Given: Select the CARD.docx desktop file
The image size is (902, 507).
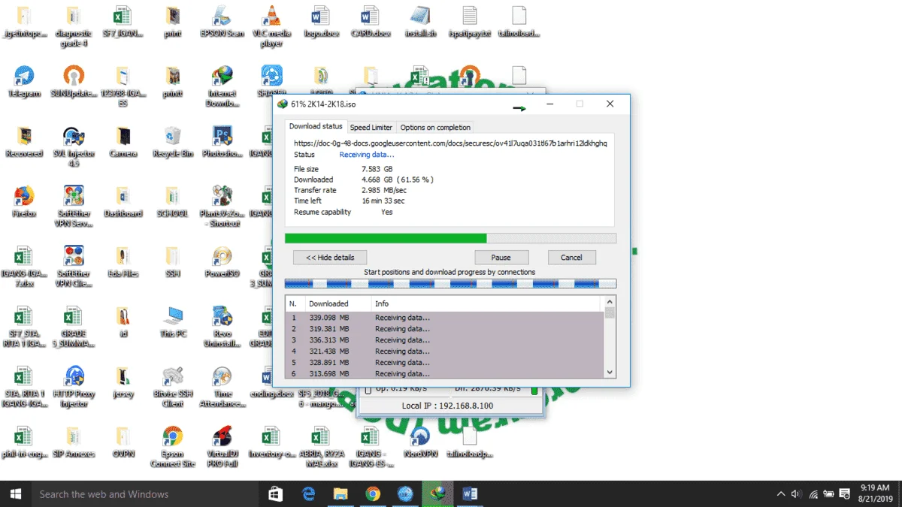Looking at the screenshot, I should [x=370, y=23].
